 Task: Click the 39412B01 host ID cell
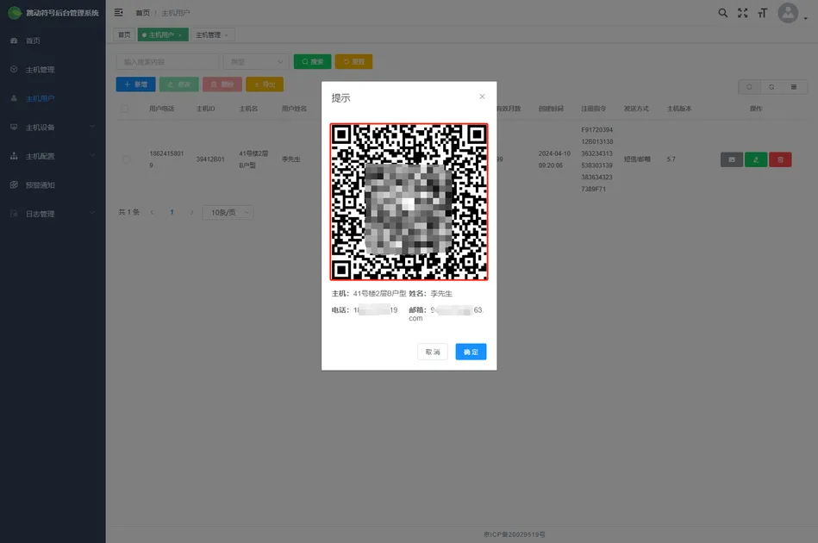210,159
